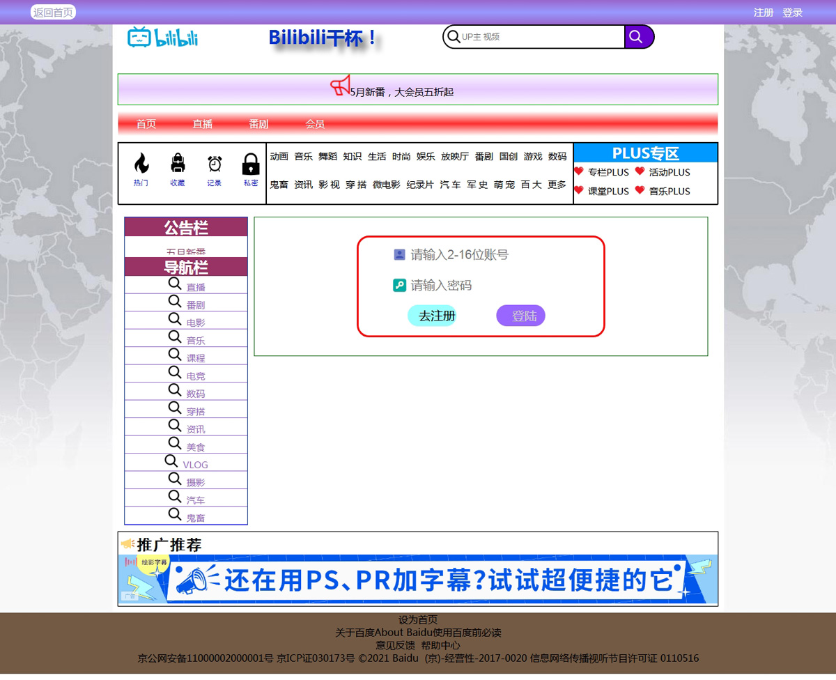Select the 放映厅 category
Viewport: 836px width, 680px height.
pos(455,157)
